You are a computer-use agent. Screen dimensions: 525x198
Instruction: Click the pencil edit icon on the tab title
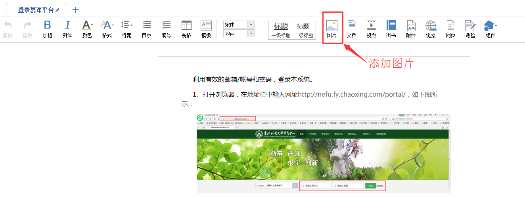click(x=57, y=10)
